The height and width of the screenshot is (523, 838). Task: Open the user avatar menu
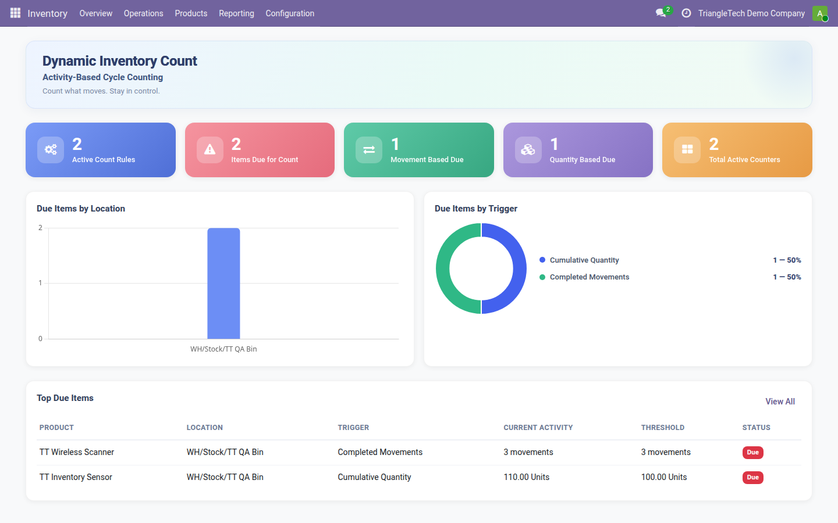[x=820, y=13]
